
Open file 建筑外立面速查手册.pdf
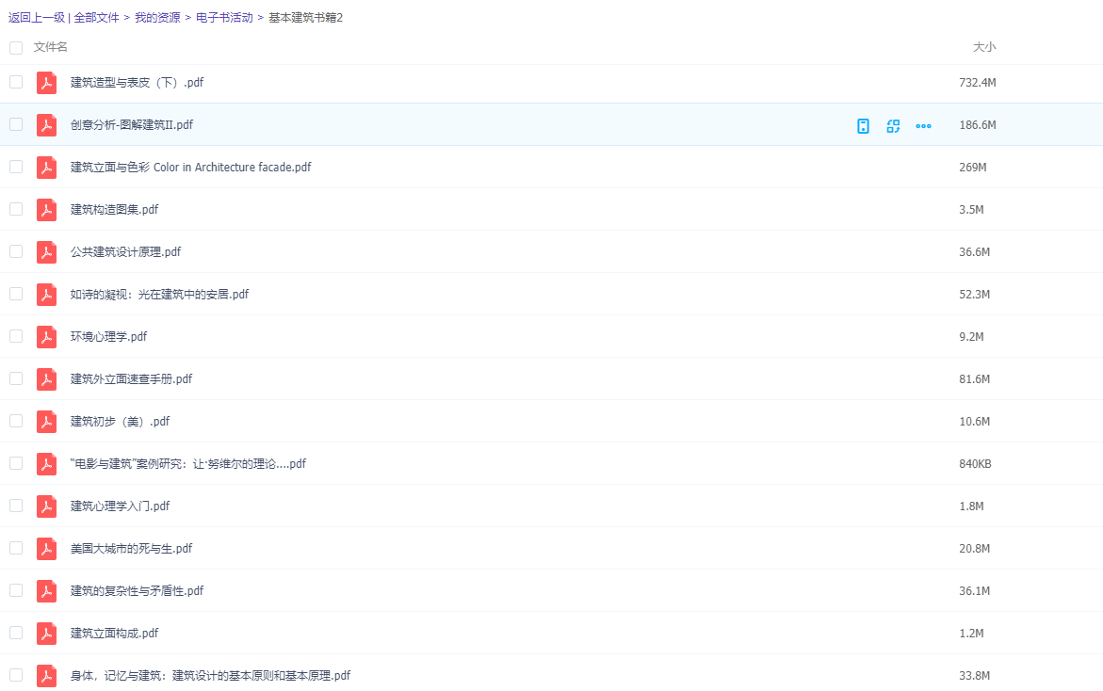[132, 378]
